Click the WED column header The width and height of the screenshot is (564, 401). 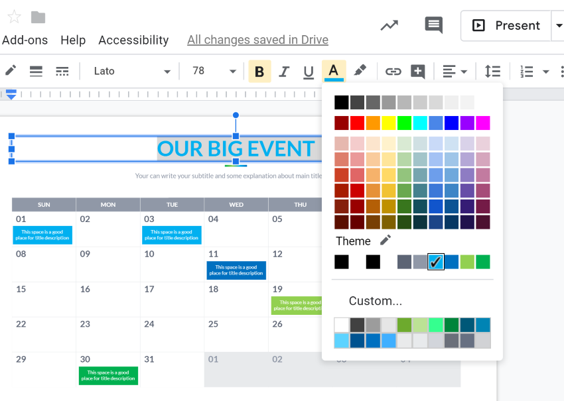pos(236,204)
